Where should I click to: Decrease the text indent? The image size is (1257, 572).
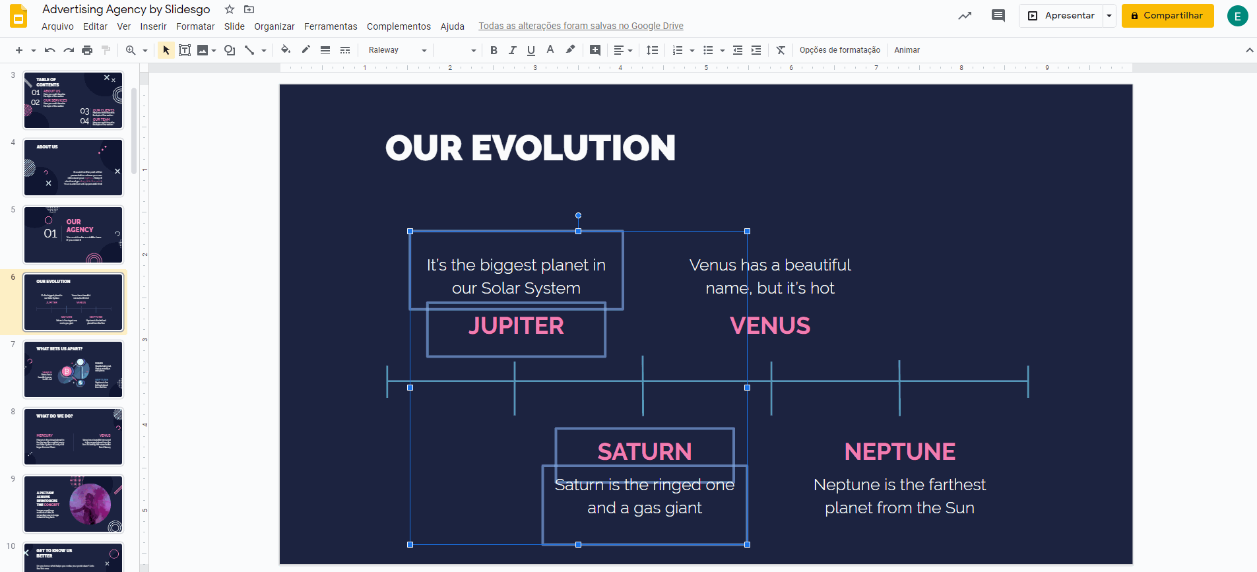(738, 50)
